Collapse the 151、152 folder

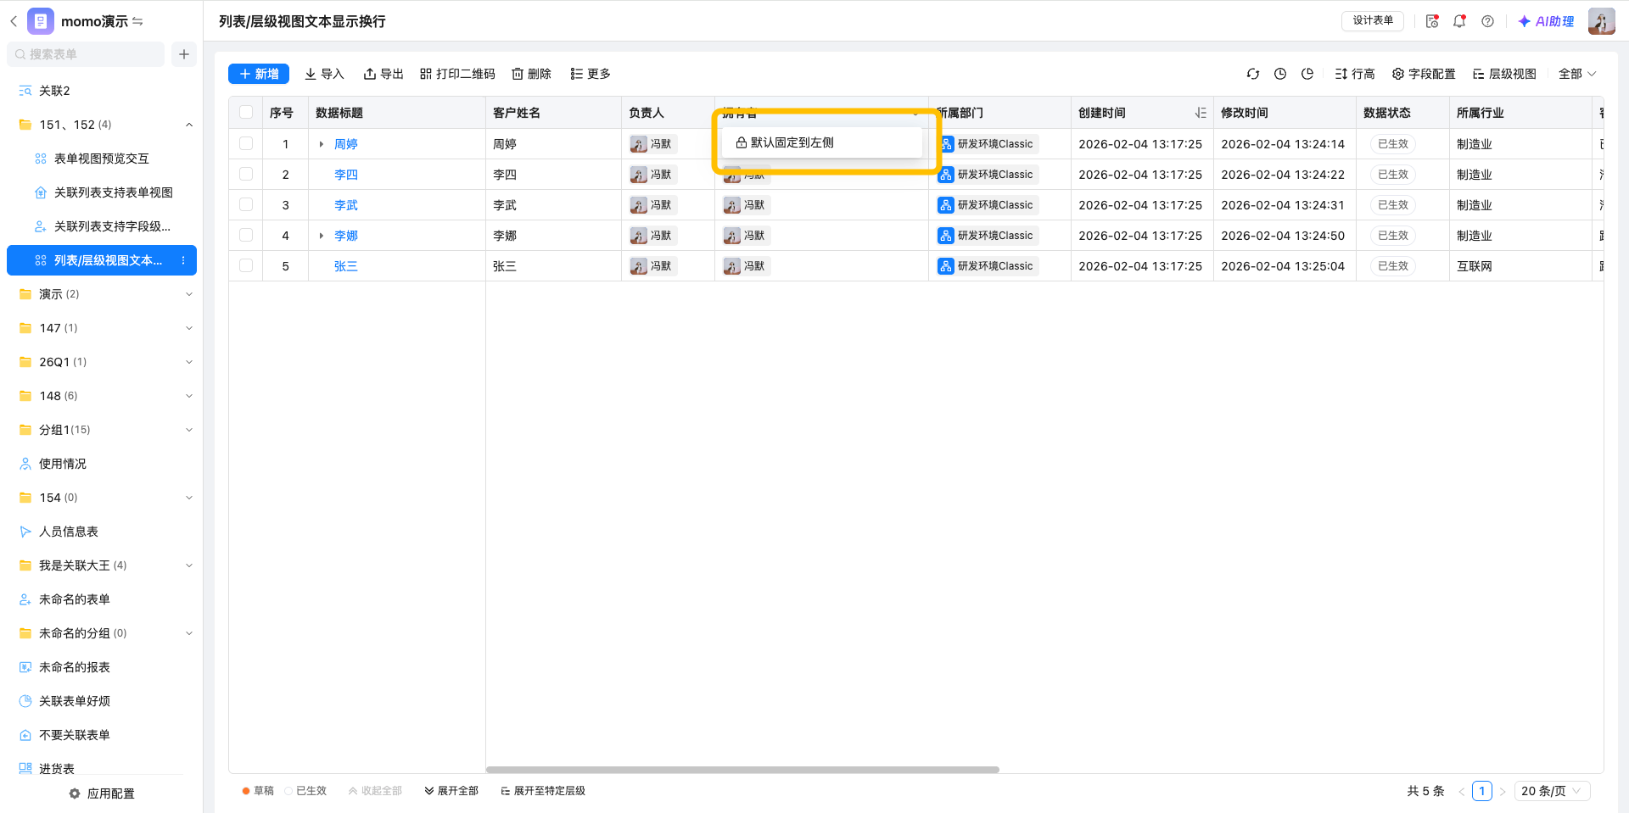(x=189, y=125)
